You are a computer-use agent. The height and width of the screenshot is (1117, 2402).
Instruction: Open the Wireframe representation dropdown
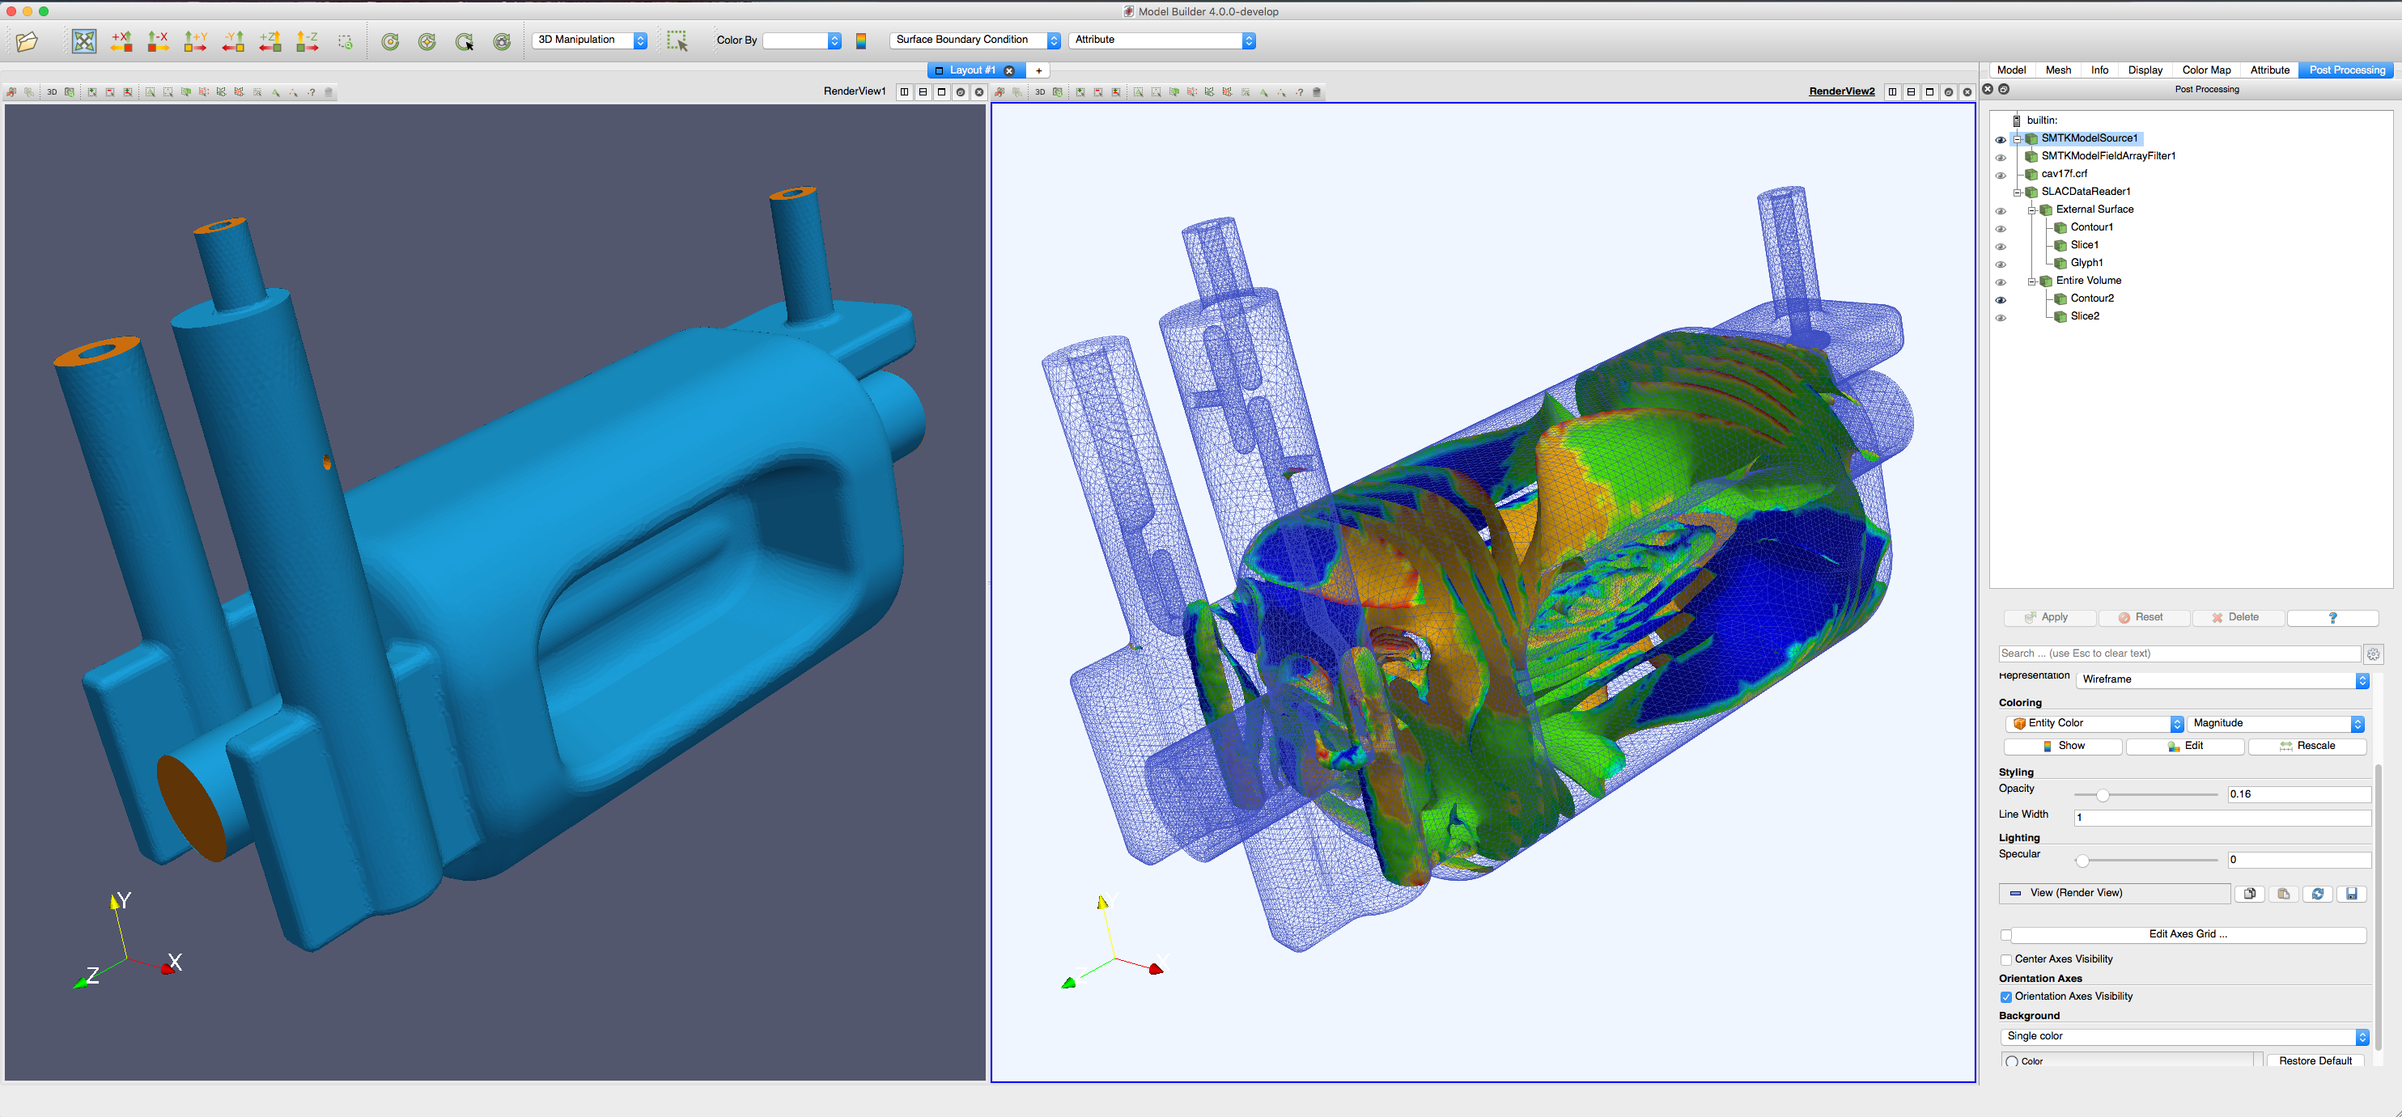[2222, 680]
